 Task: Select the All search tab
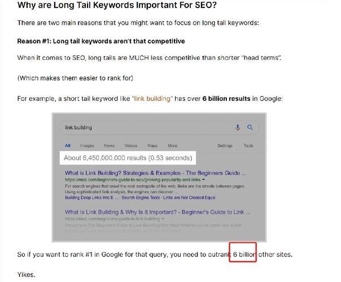(x=68, y=146)
